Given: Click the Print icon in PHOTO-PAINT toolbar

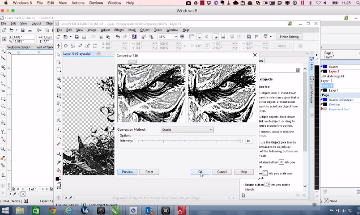Looking at the screenshot, I should (x=84, y=37).
